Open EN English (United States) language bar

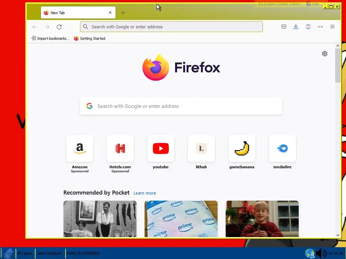click(x=279, y=4)
